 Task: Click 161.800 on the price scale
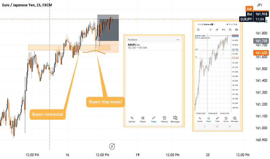(x=261, y=33)
